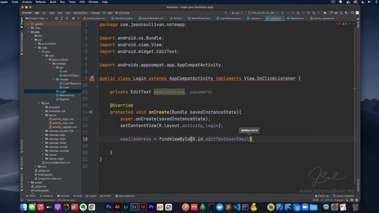The image size is (379, 213).
Task: Collapse the models package
Action: coord(53,79)
